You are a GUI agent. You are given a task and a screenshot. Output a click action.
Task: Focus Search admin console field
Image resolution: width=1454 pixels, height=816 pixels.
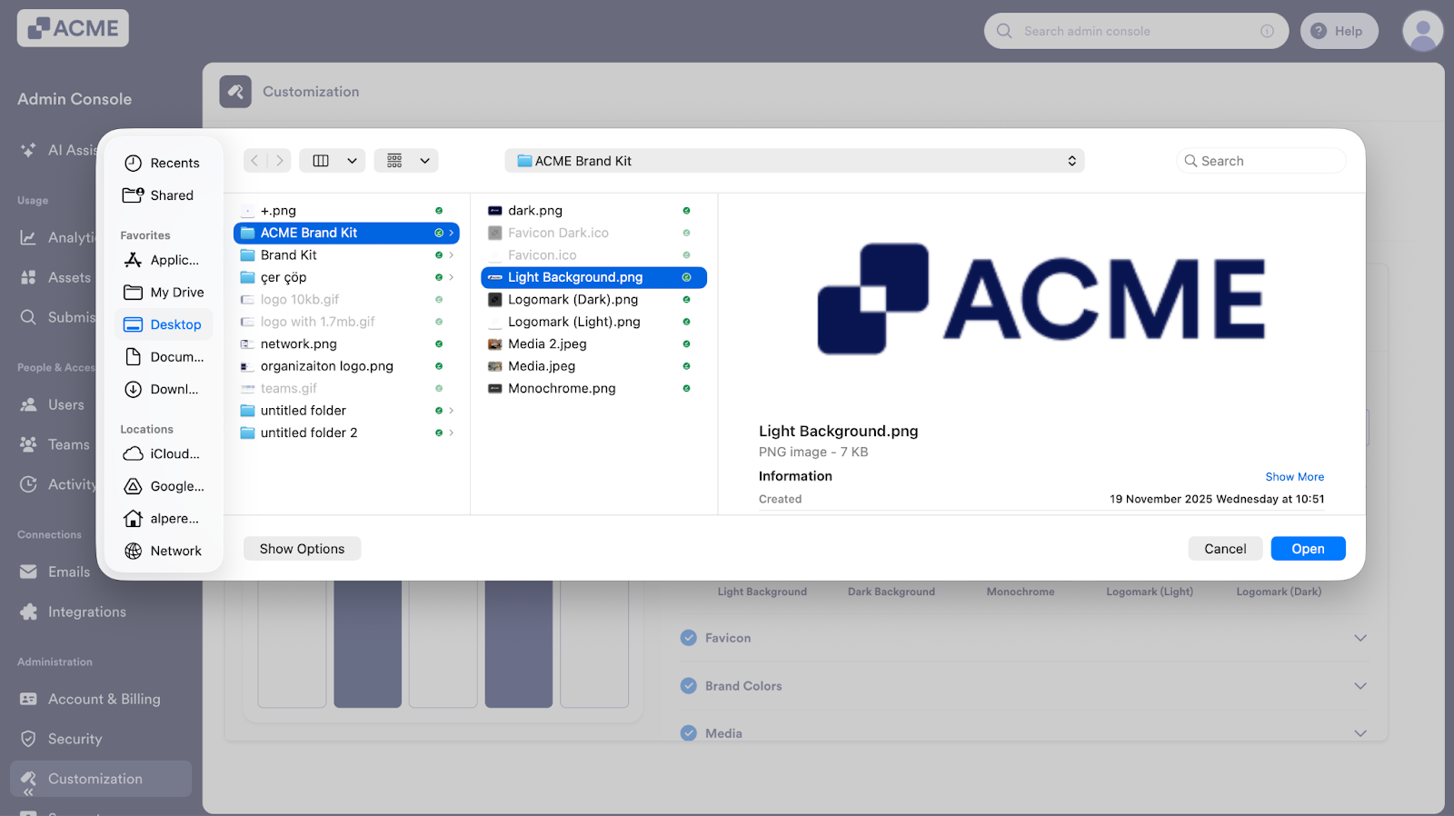[1136, 31]
